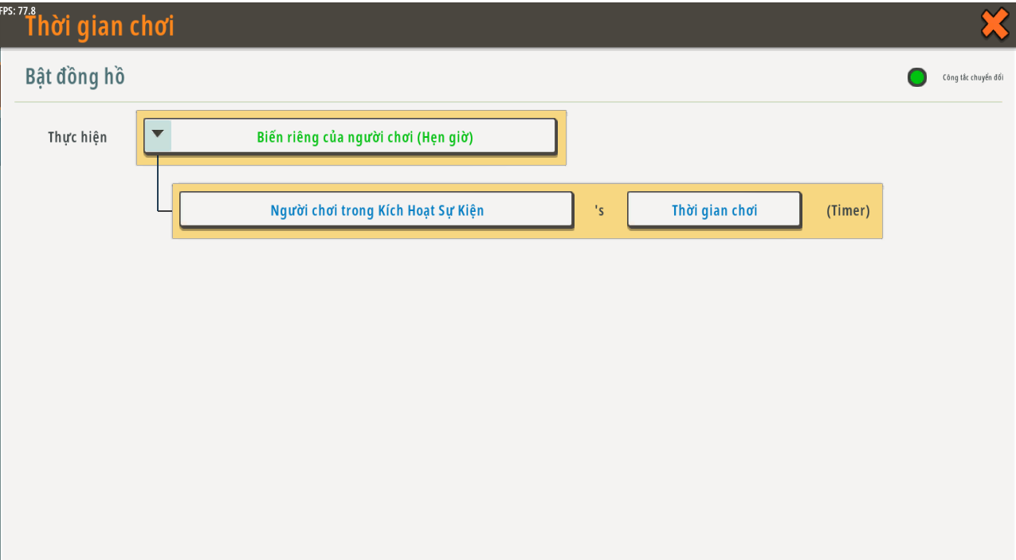
Task: Open Biến riêng của người chơi (Hẹn giờ) dropdown
Action: point(364,137)
